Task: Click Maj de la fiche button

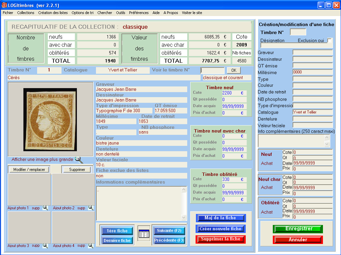Action: click(221, 218)
